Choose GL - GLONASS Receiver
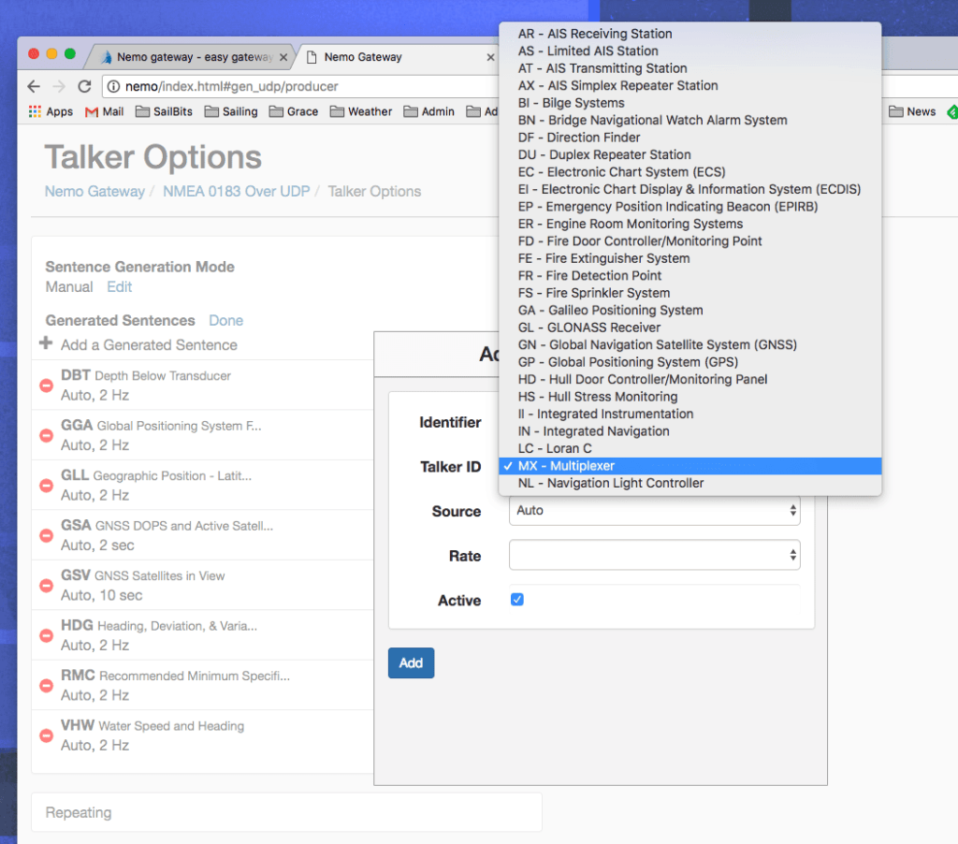This screenshot has height=844, width=958. 689,327
